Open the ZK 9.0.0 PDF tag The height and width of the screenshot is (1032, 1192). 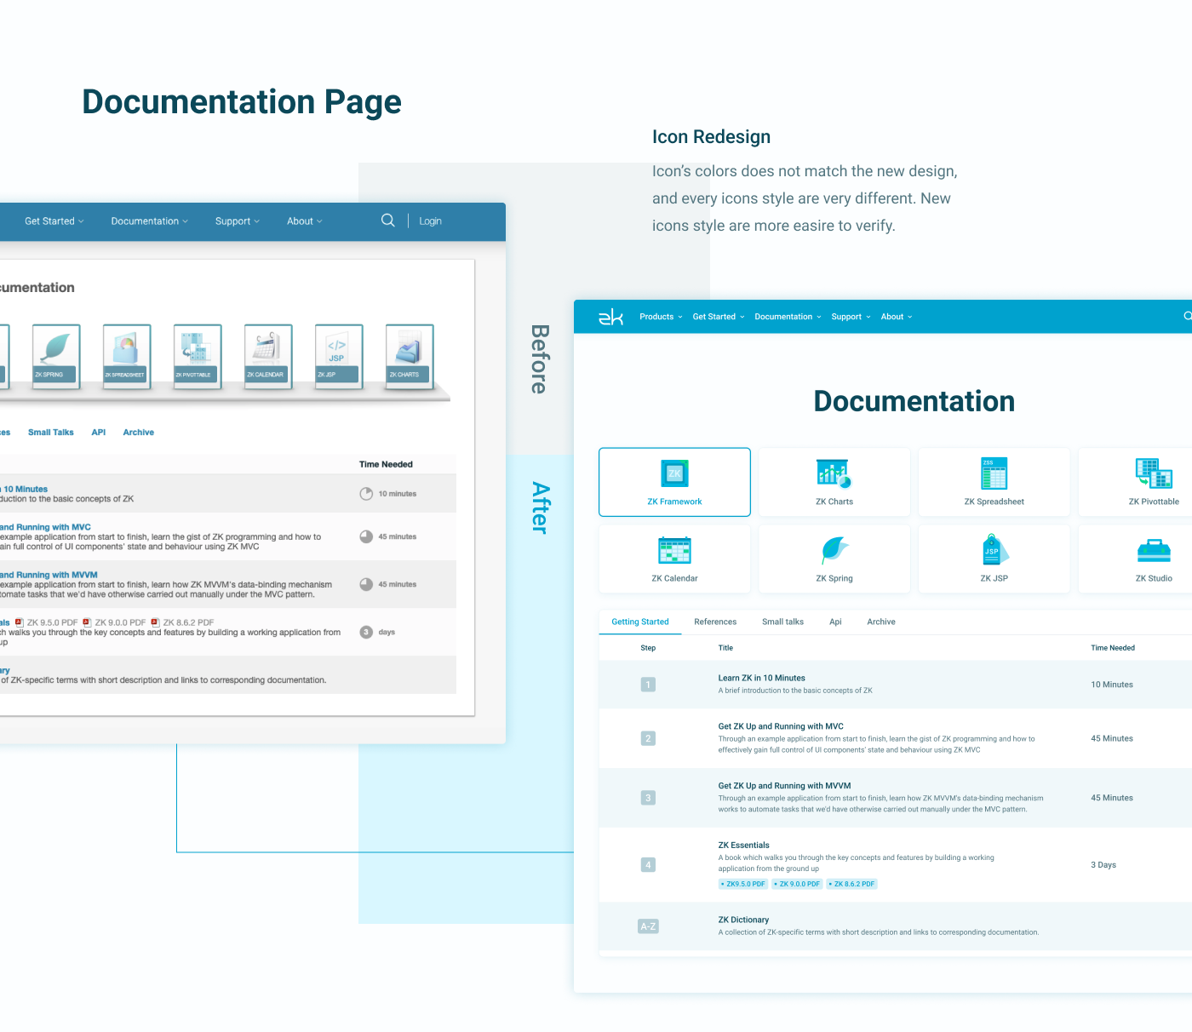(798, 884)
